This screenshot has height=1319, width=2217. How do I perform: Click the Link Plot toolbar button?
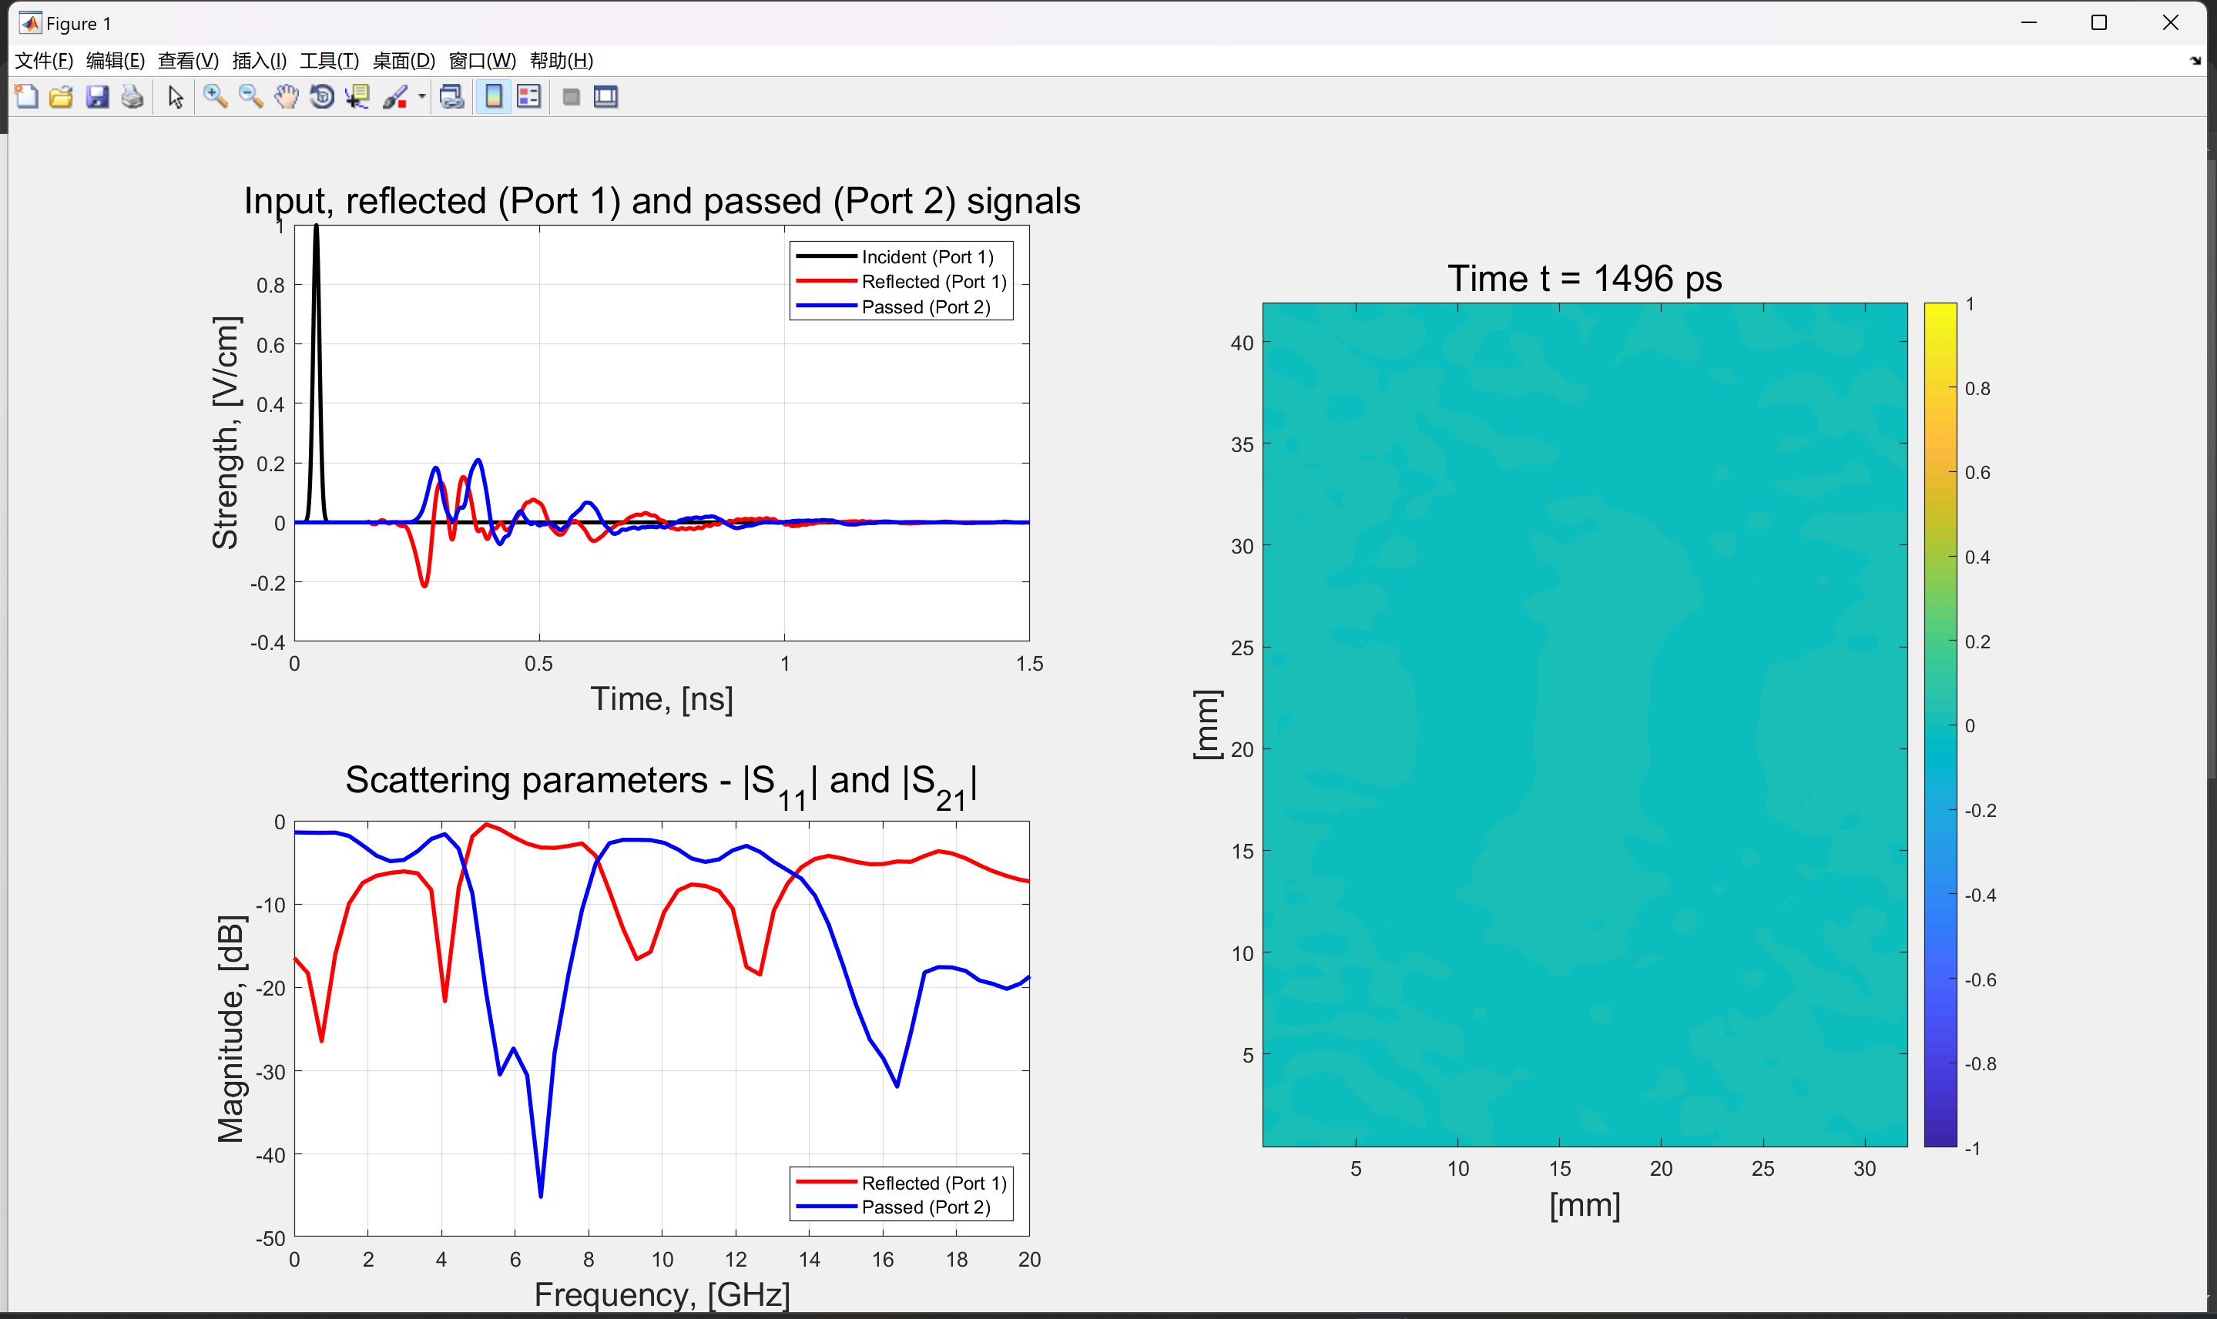click(x=451, y=97)
